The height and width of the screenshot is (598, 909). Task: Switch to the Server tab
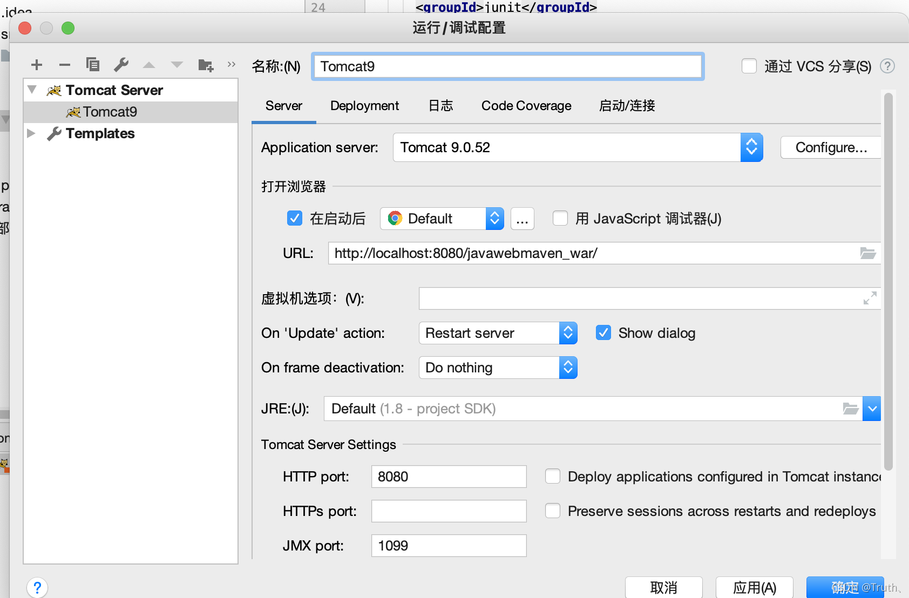[284, 106]
